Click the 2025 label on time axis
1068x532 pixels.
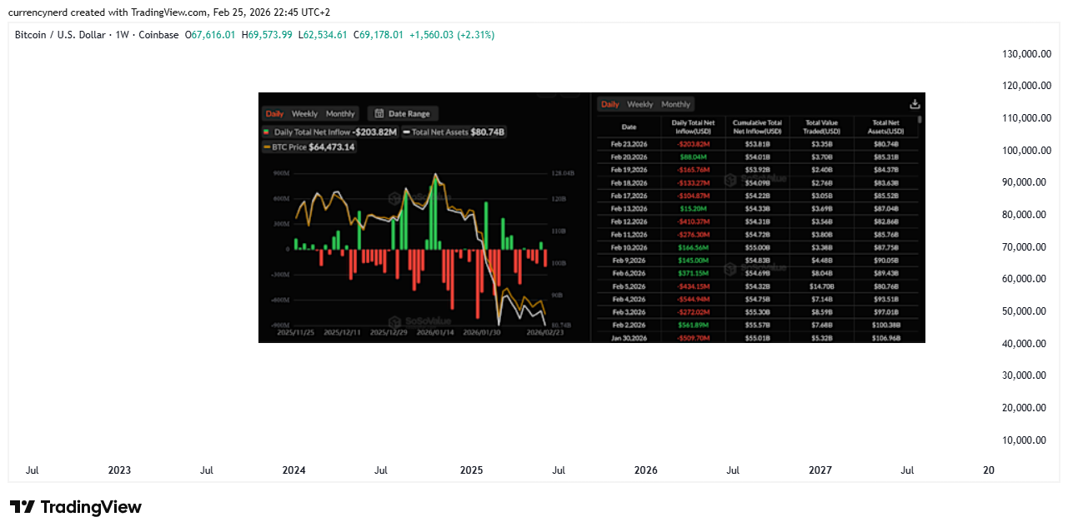click(x=472, y=470)
